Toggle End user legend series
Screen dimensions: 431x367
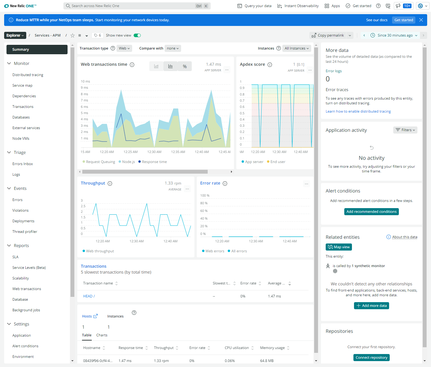click(276, 162)
